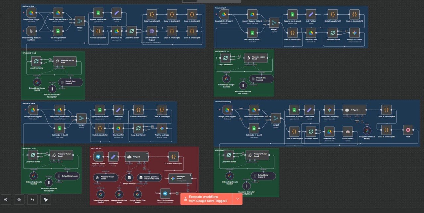Open the Edit Fields3 node

pos(311,14)
